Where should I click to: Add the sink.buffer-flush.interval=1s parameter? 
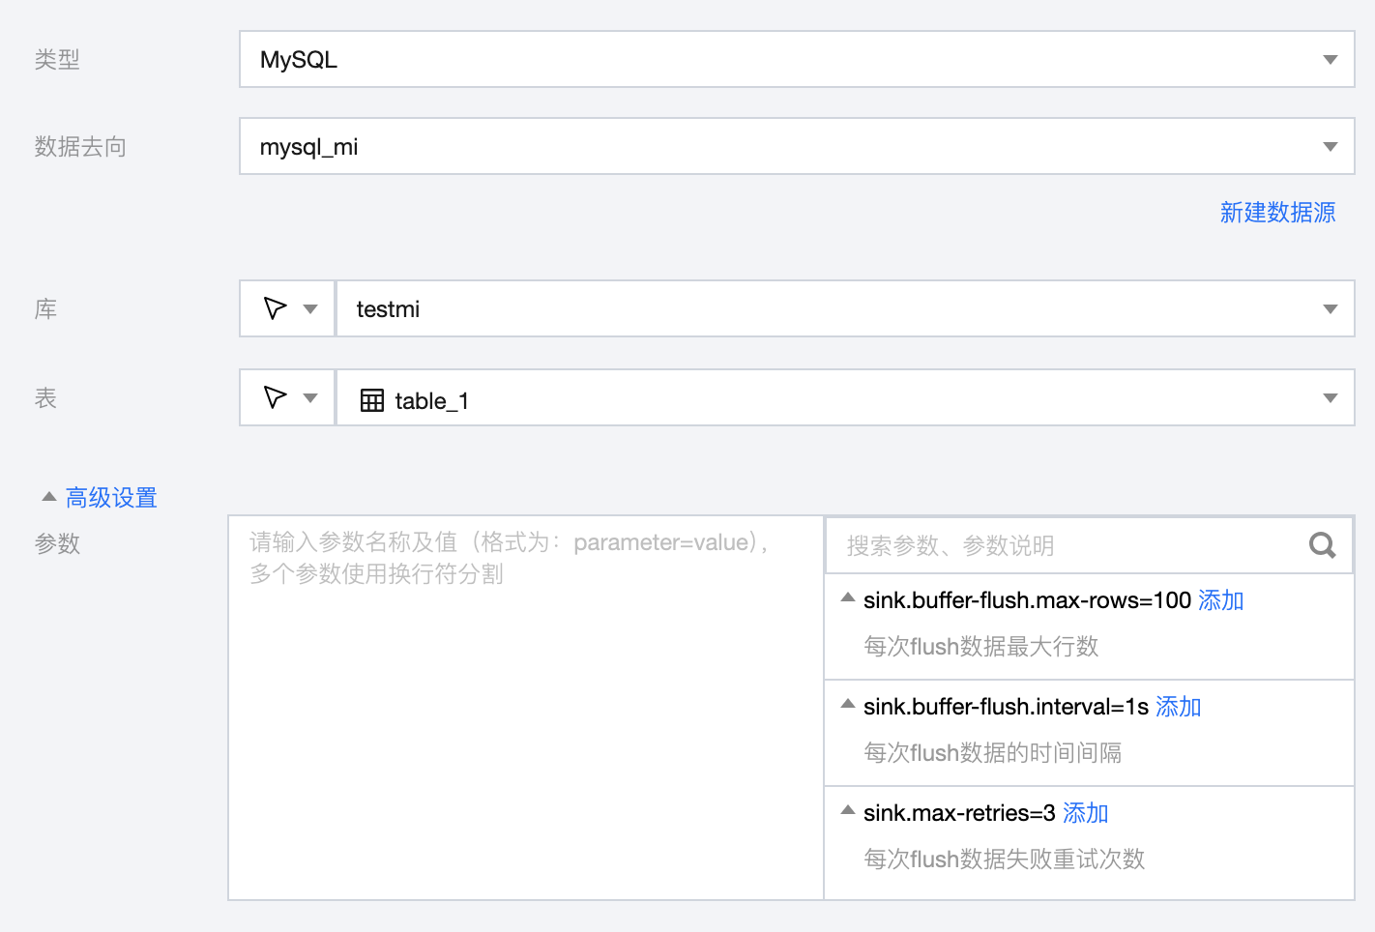tap(1178, 707)
